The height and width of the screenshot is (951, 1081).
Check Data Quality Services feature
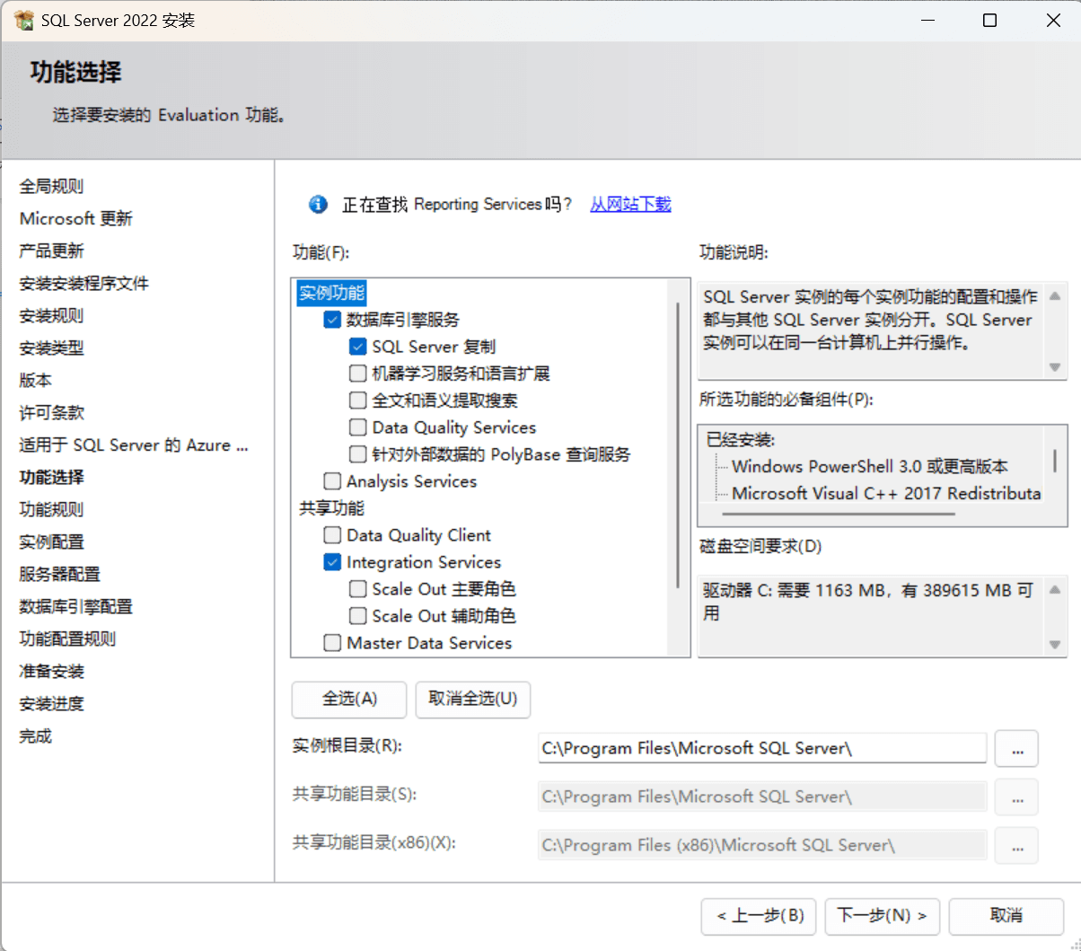point(358,427)
